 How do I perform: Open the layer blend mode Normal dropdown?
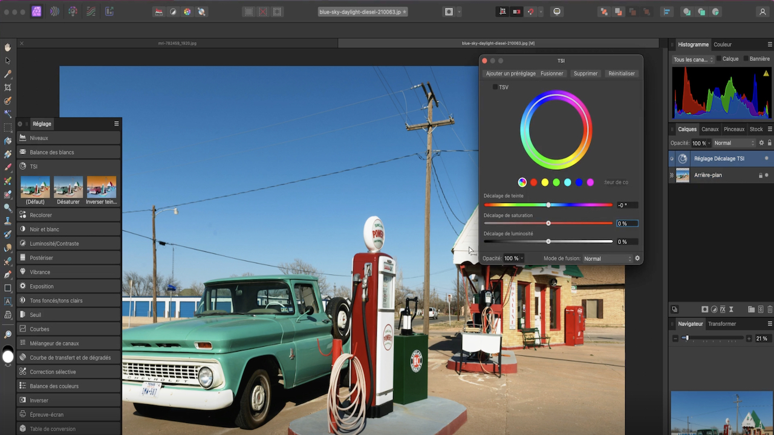(x=734, y=143)
